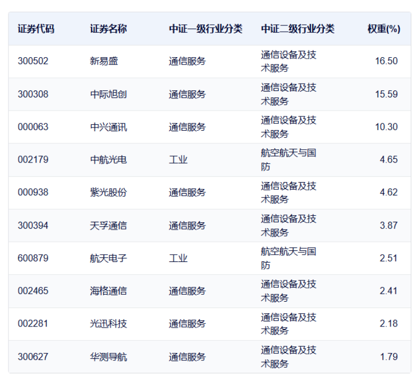Click 通信服务 in the 新易盛 row
This screenshot has width=416, height=381.
187,61
